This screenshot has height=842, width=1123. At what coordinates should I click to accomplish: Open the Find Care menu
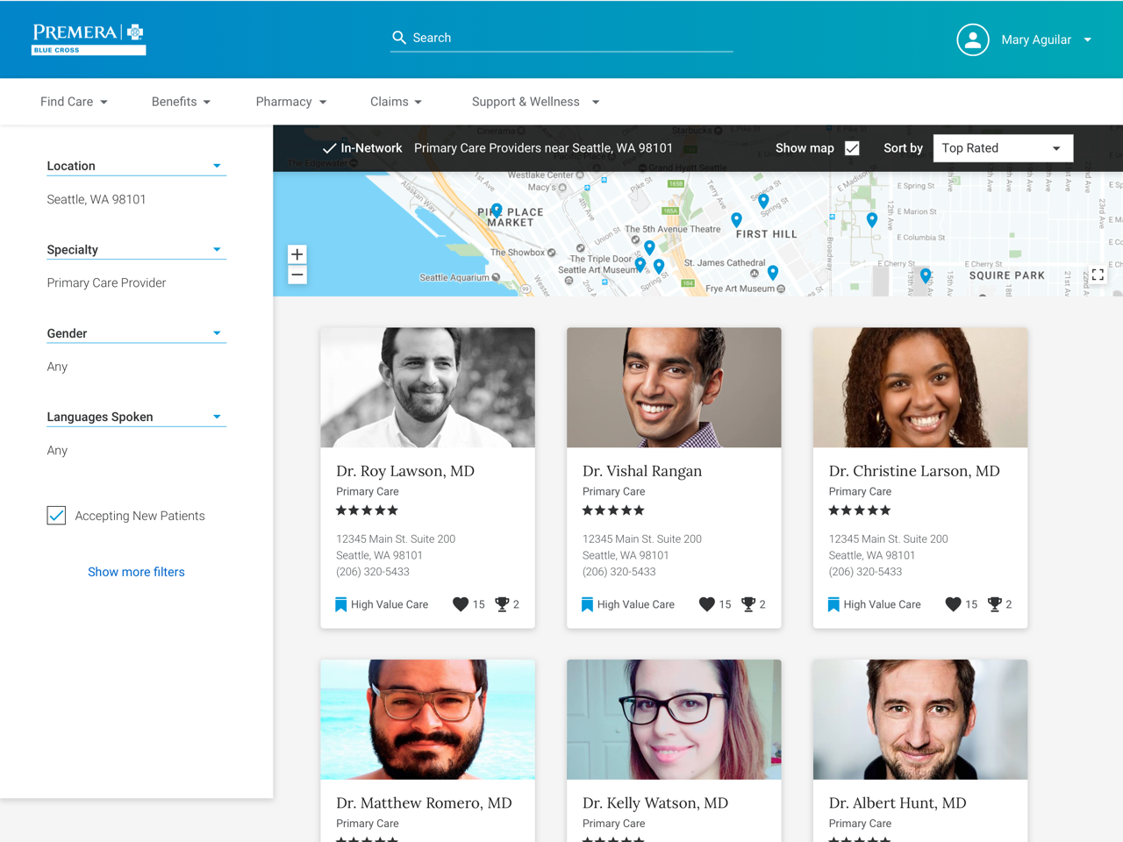[x=74, y=102]
